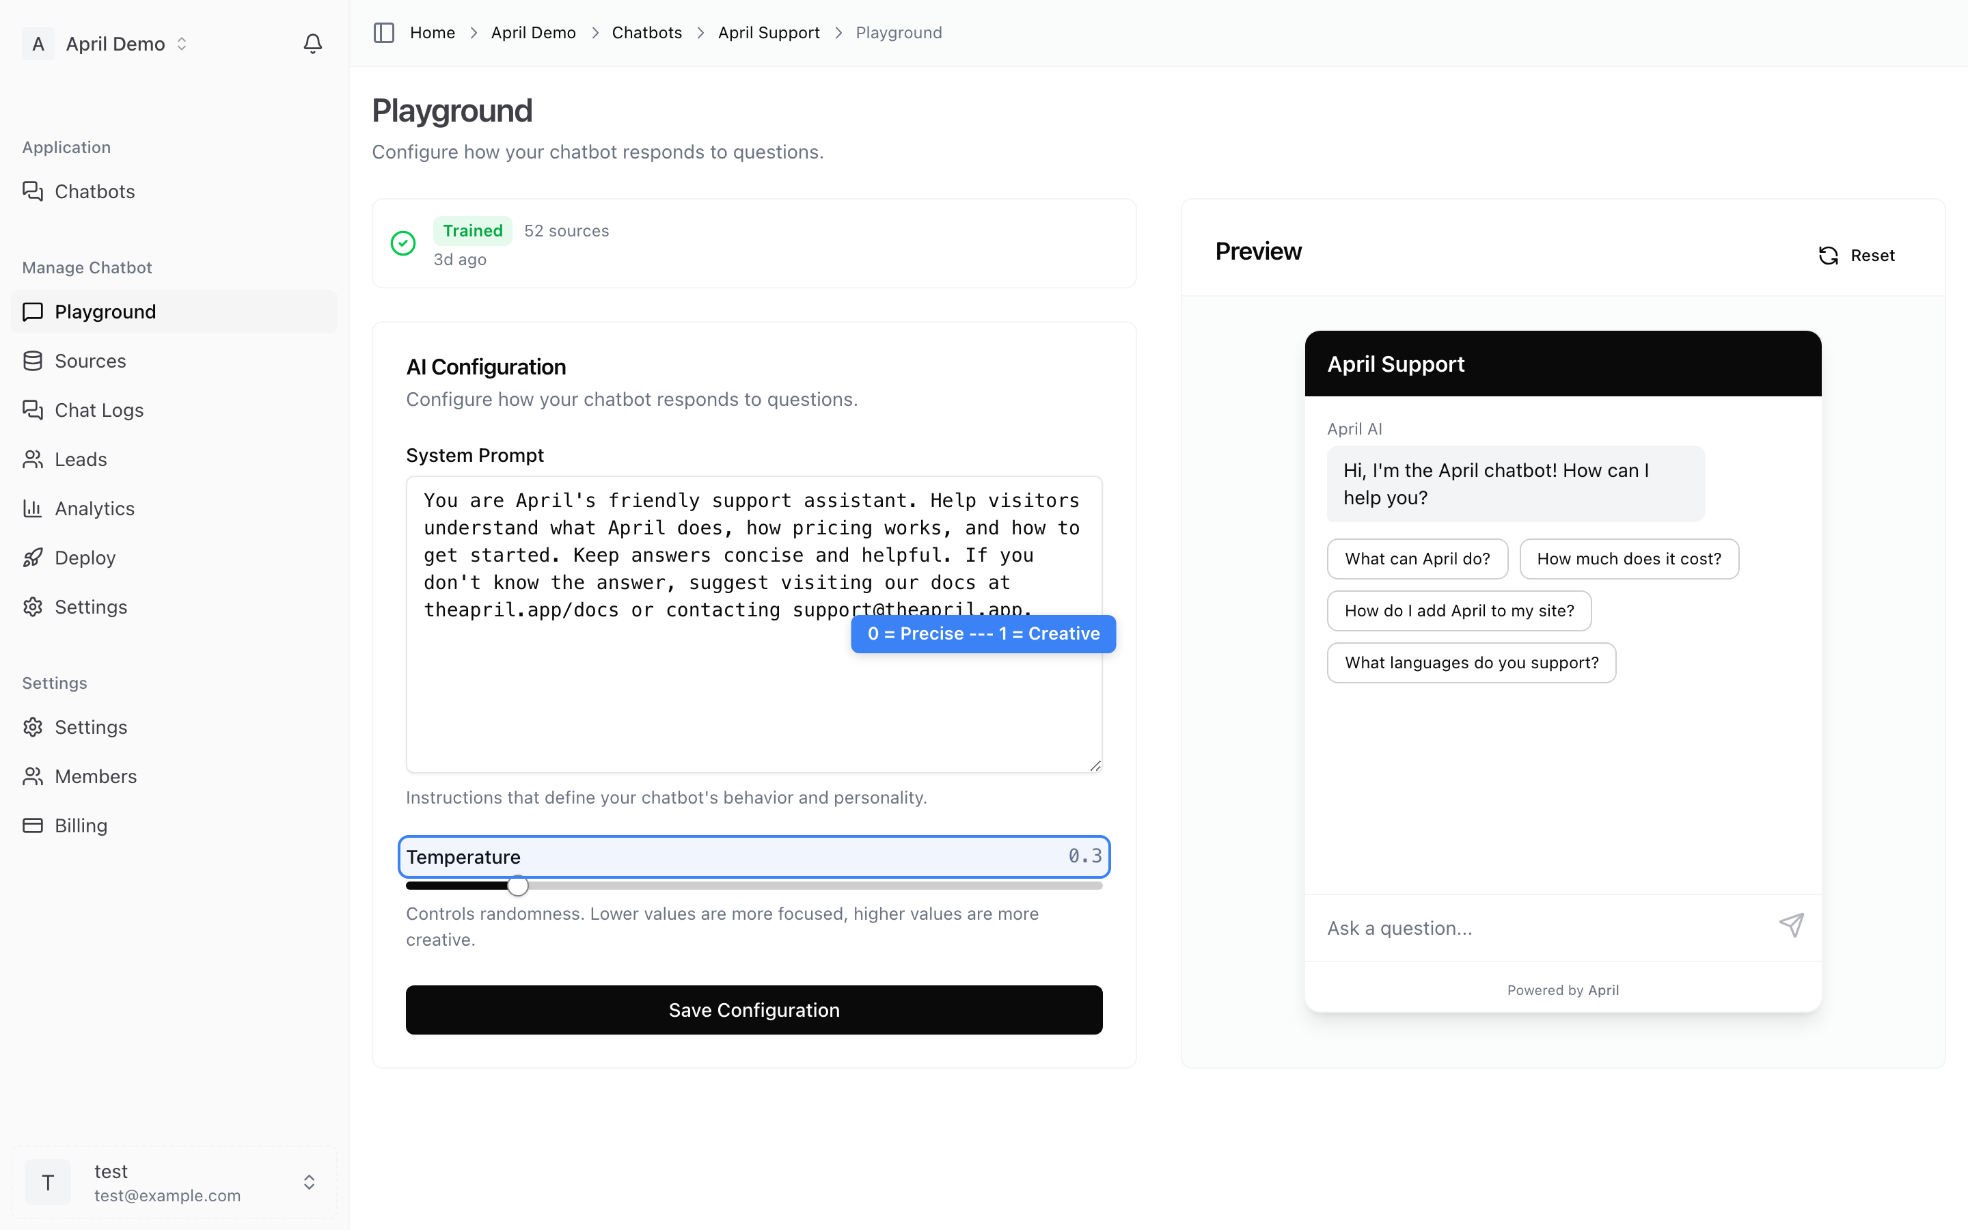
Task: Click the Billing credit card icon
Action: click(33, 825)
